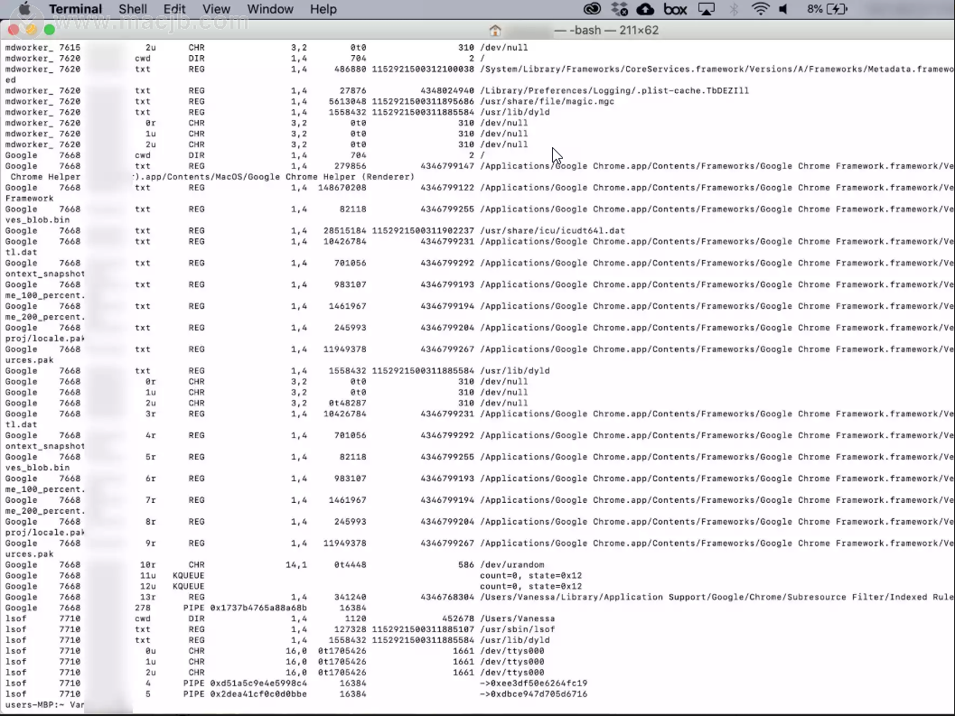Click the pipe address 0x2dea41cf0c0d0bbe
Image resolution: width=955 pixels, height=716 pixels.
(258, 694)
